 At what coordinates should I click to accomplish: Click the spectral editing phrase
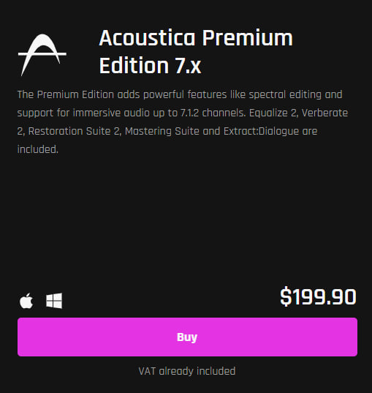[x=285, y=95]
